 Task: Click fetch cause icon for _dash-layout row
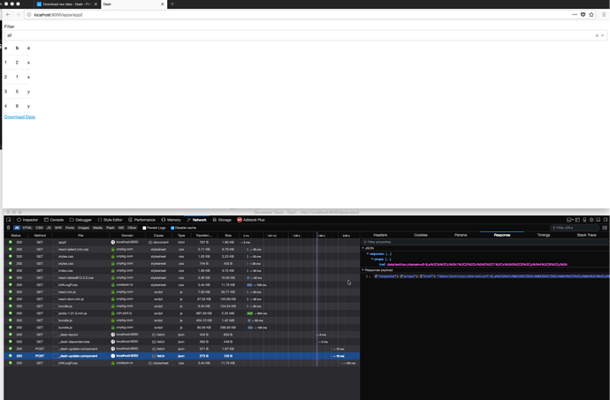click(x=154, y=335)
